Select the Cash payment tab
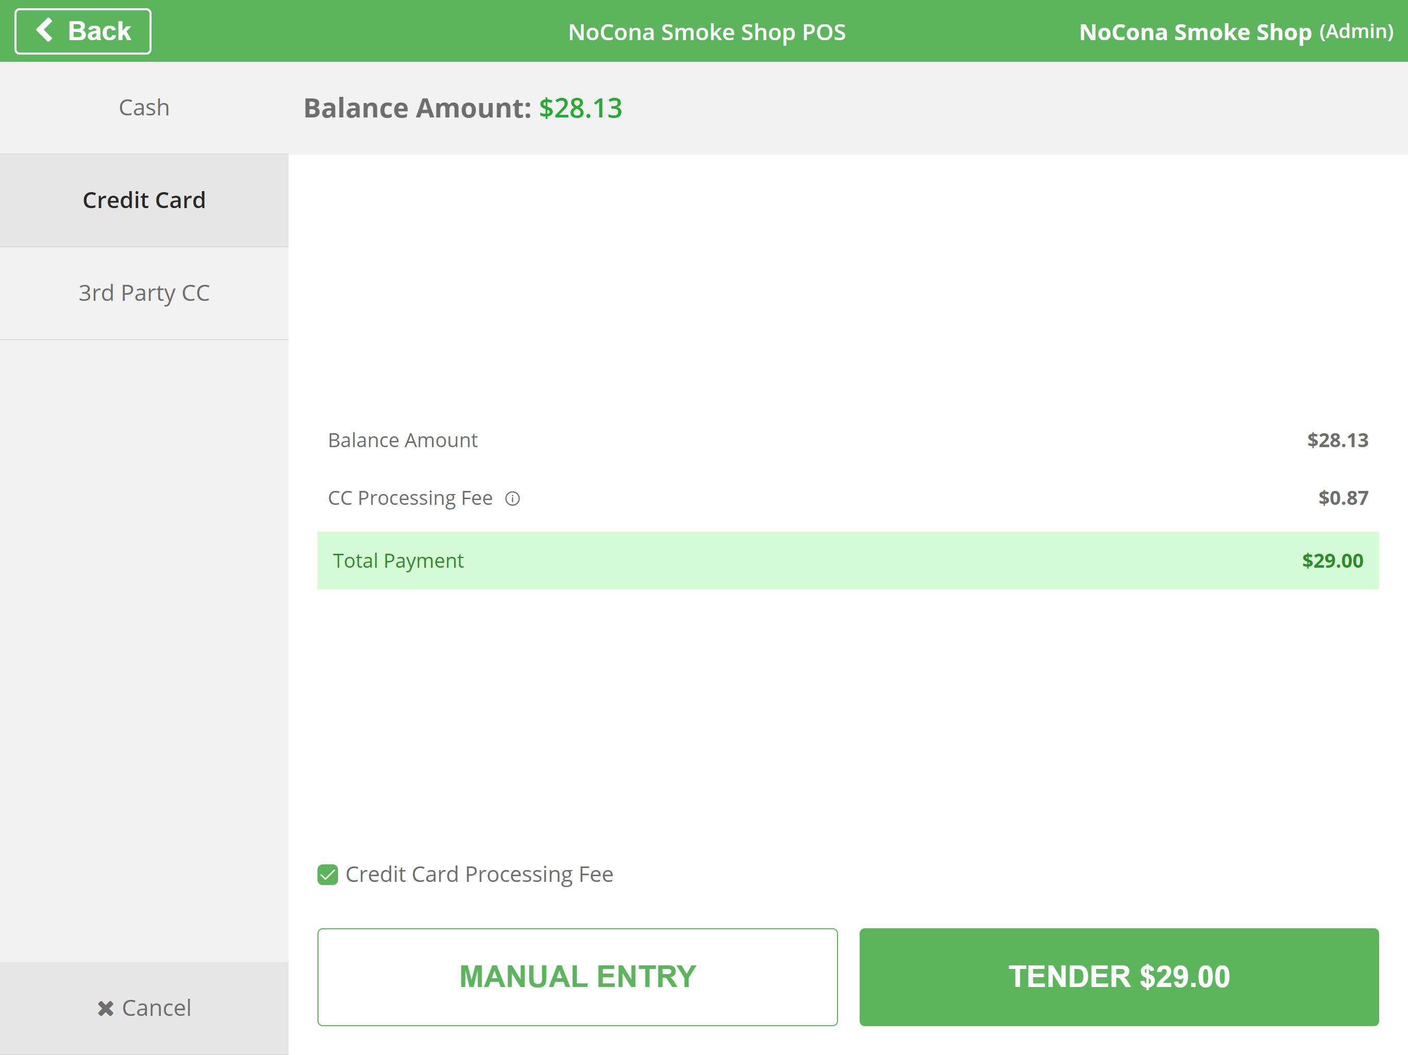This screenshot has height=1055, width=1408. (144, 108)
